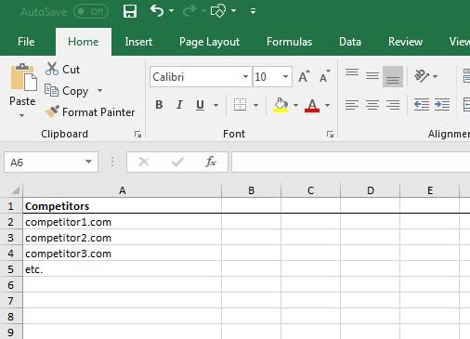
Task: Click the Redo arrow icon
Action: pyautogui.click(x=189, y=11)
